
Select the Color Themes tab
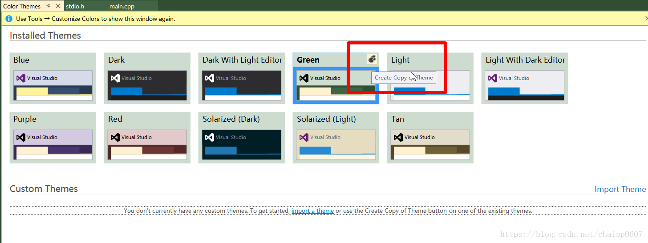[x=22, y=6]
